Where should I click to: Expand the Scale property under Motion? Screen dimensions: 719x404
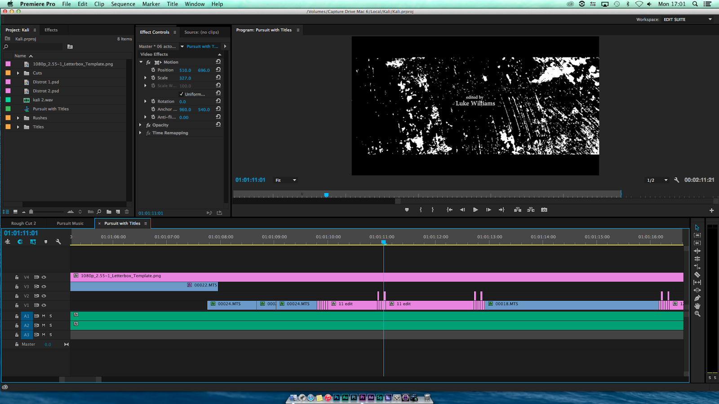pos(145,78)
